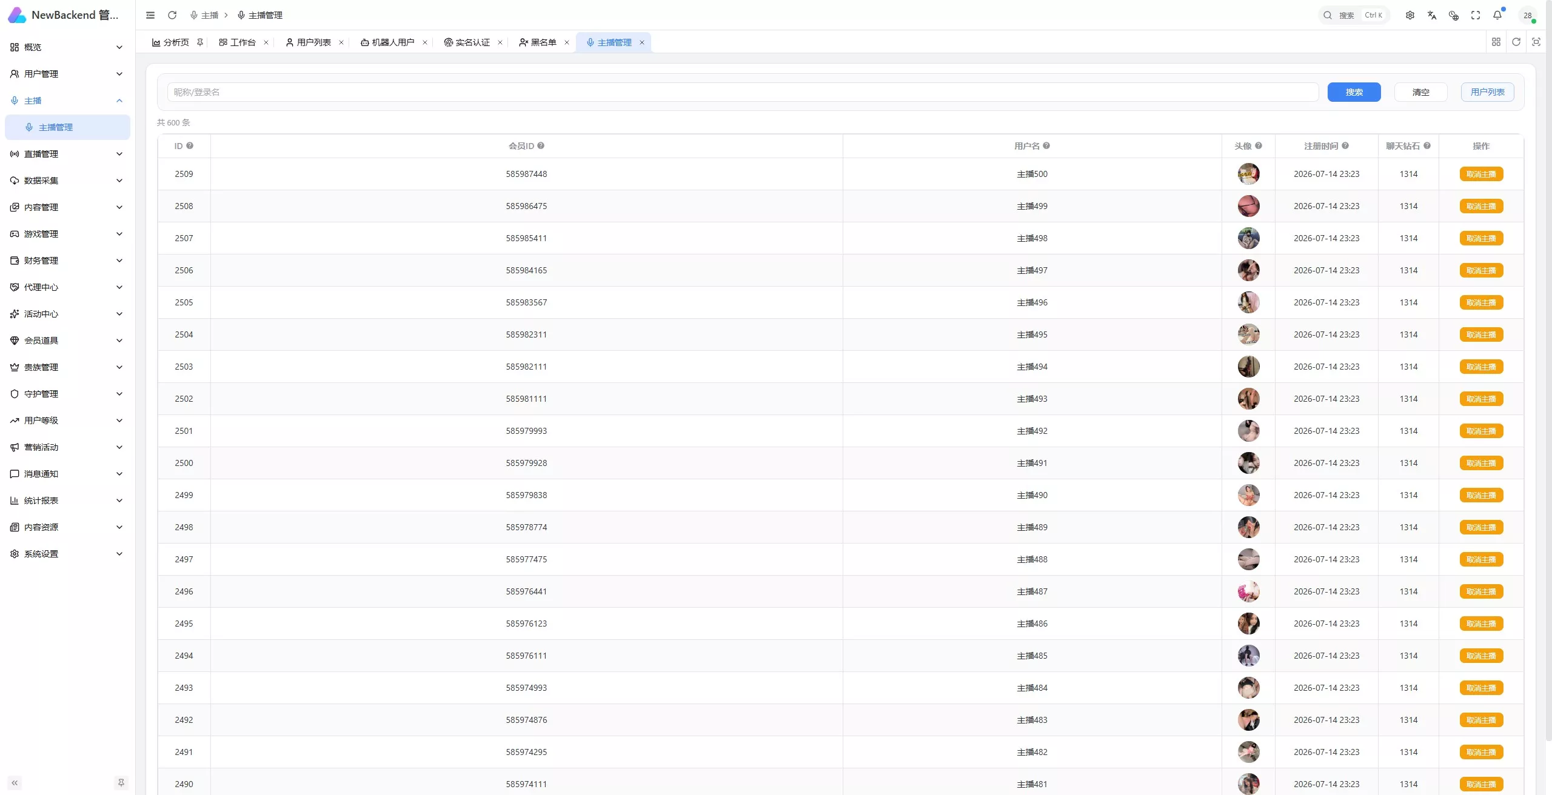Image resolution: width=1552 pixels, height=795 pixels.
Task: Click the 用户列表 button in filter bar
Action: point(1487,92)
